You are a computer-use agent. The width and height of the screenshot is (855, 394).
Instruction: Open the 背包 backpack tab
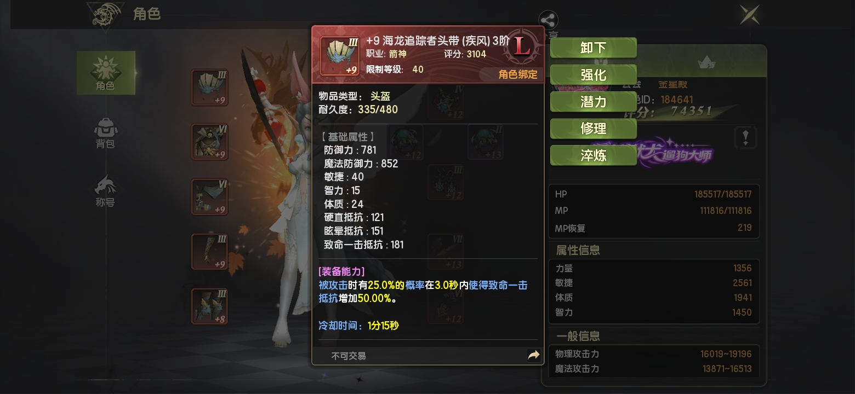tap(105, 133)
